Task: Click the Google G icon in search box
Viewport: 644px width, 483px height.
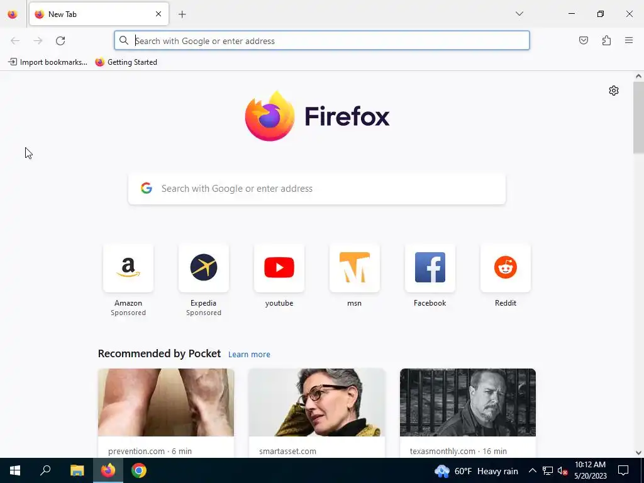Action: click(146, 188)
